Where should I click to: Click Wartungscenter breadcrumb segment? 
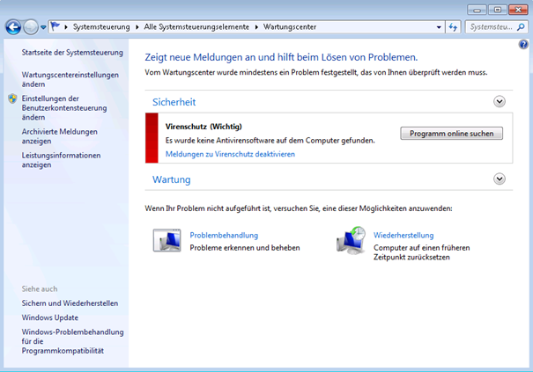(x=290, y=26)
